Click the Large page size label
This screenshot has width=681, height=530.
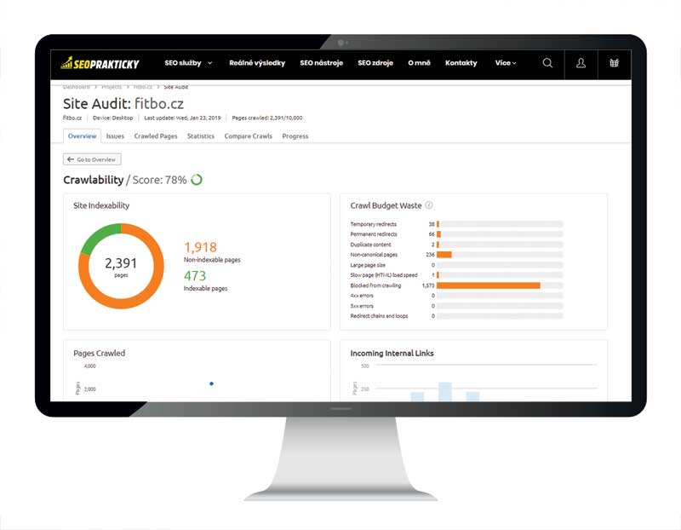coord(368,265)
